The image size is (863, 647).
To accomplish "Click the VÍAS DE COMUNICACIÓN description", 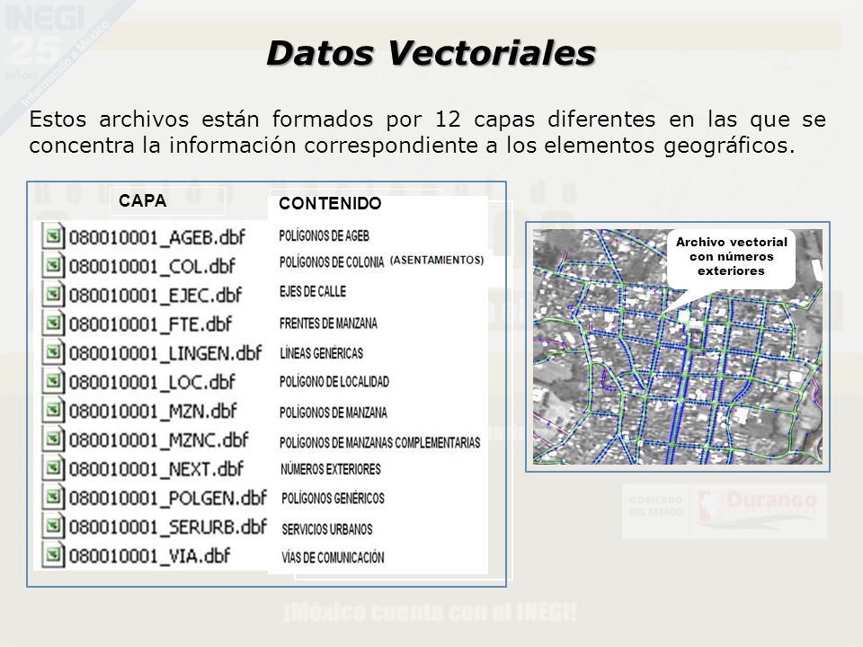I will point(333,558).
